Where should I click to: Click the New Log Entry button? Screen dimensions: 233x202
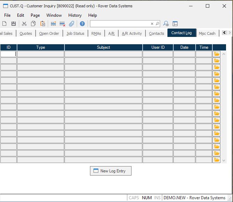pyautogui.click(x=111, y=171)
